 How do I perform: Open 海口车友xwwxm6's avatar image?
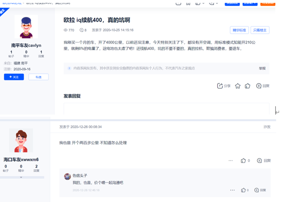[x=21, y=140]
